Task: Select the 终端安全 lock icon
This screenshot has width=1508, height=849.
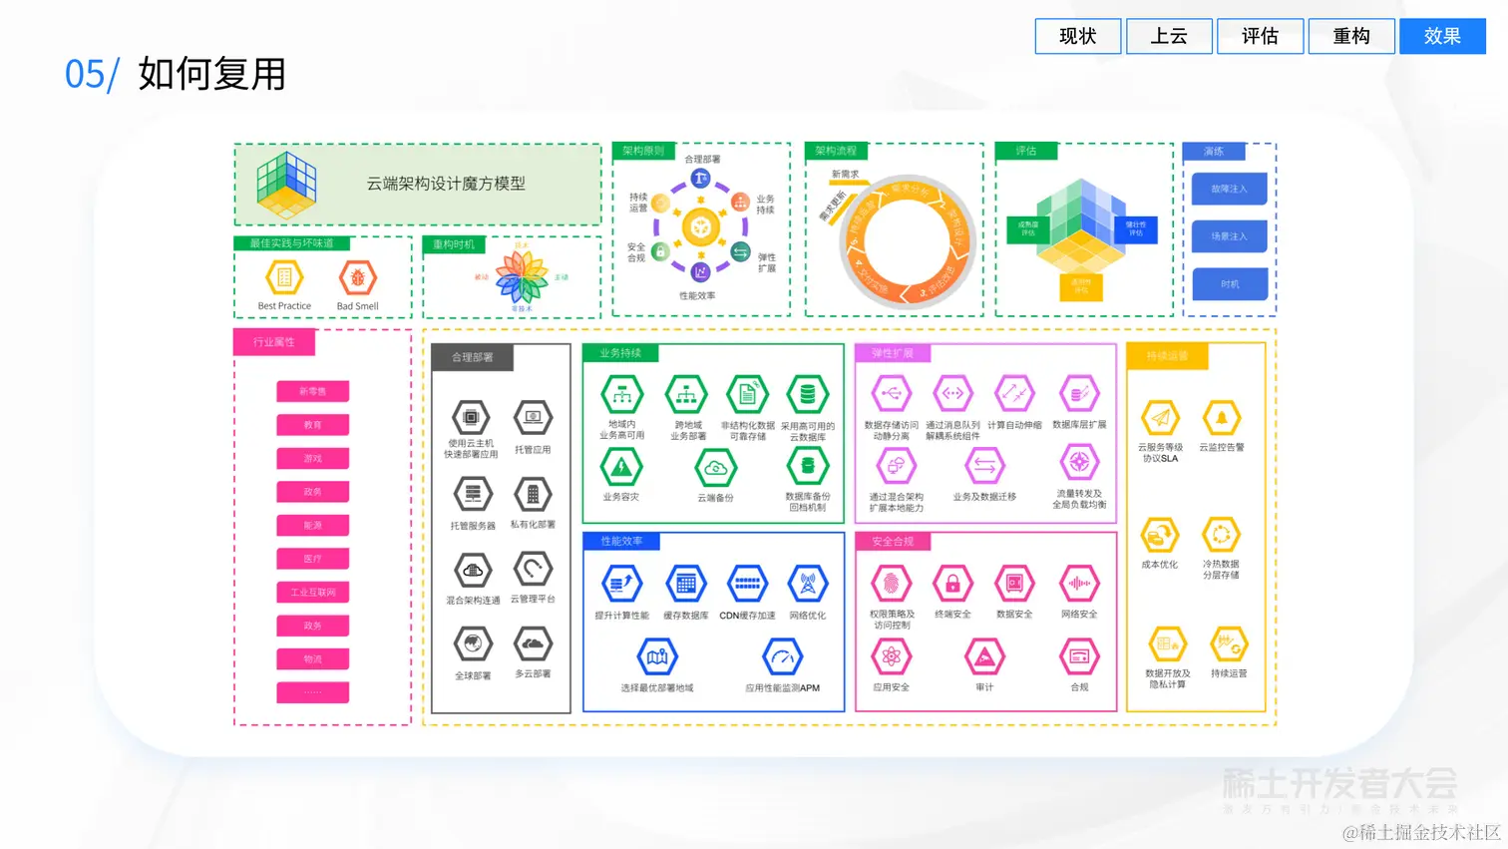Action: 952,584
